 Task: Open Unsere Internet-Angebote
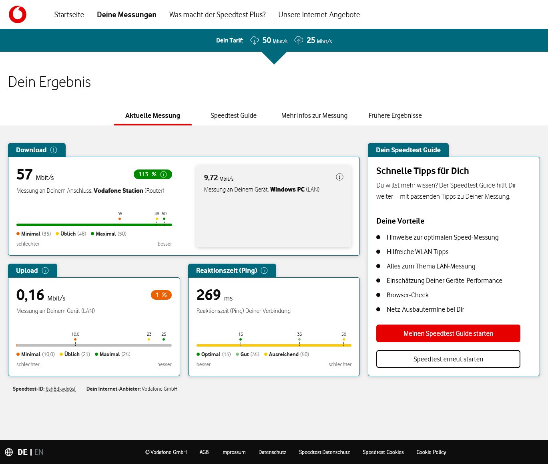pos(319,15)
